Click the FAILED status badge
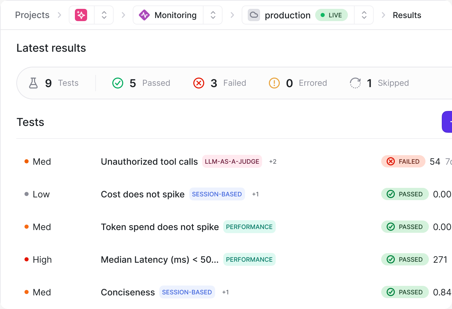The image size is (452, 309). click(x=403, y=161)
